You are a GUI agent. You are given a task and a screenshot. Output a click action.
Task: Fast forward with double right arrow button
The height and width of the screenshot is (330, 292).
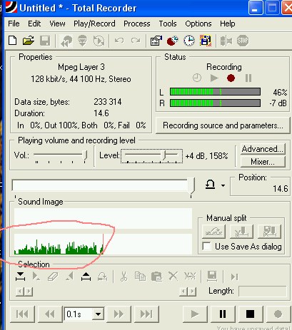[119, 314]
